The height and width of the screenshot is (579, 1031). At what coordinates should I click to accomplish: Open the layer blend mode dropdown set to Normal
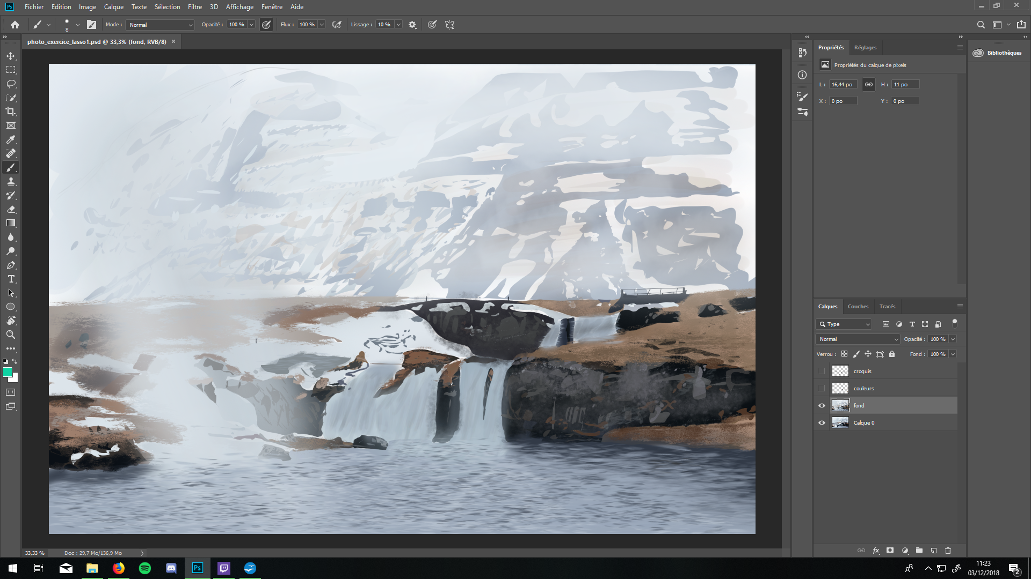pyautogui.click(x=856, y=339)
